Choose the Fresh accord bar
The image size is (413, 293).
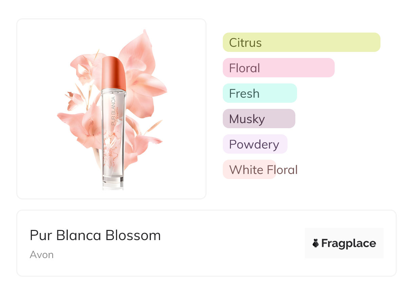click(x=260, y=93)
